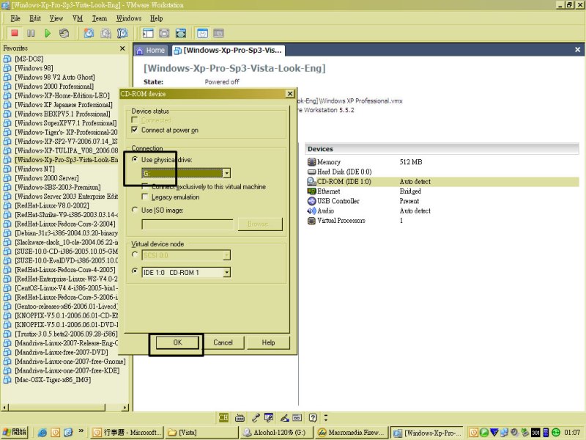Open the Windows menu
Screen dimensions: 586x440
click(x=129, y=18)
